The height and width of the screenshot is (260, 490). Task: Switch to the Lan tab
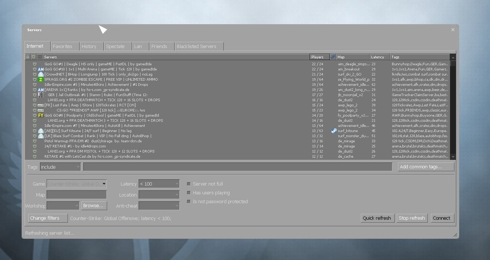tap(140, 46)
